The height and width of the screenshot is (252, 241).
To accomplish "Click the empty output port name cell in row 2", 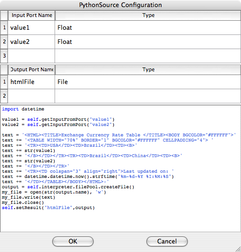I will [x=31, y=96].
